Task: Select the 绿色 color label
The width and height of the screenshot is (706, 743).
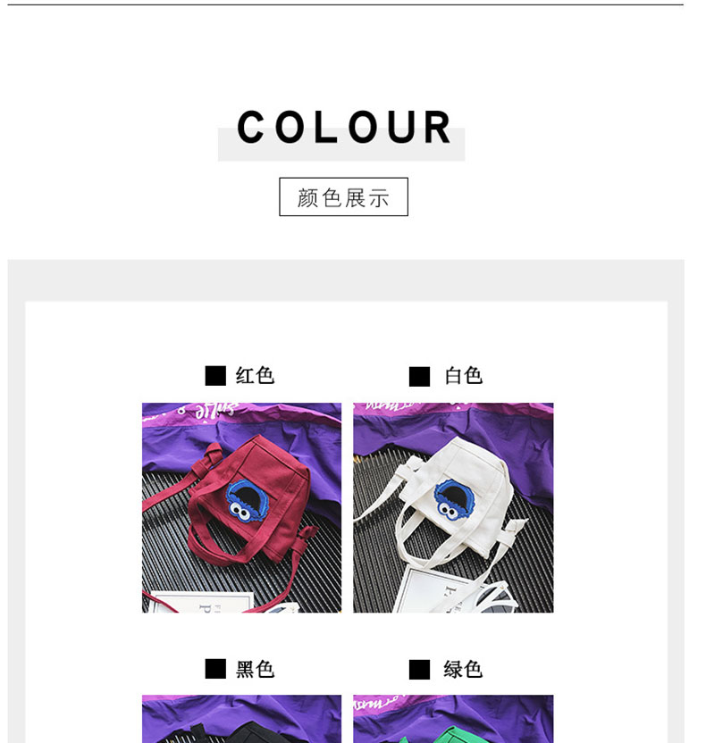Action: point(463,670)
